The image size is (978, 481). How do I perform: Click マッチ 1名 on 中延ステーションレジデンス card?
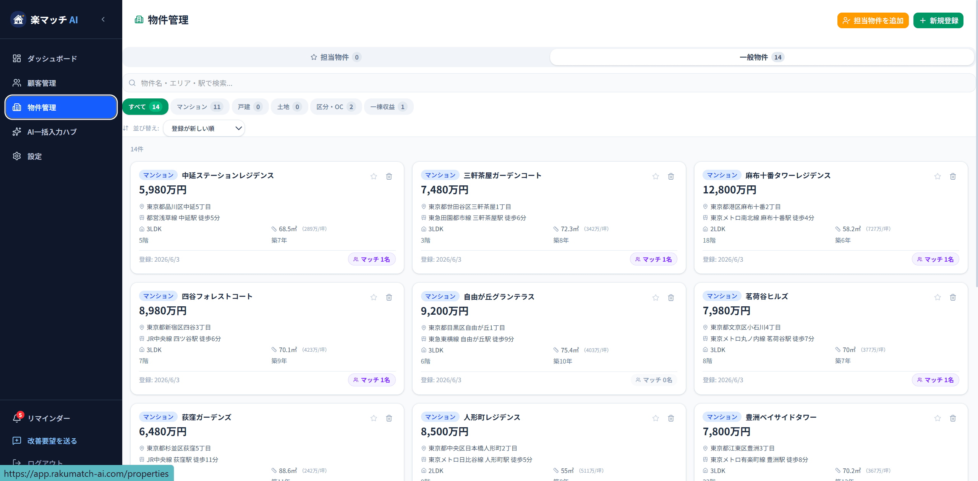[372, 259]
